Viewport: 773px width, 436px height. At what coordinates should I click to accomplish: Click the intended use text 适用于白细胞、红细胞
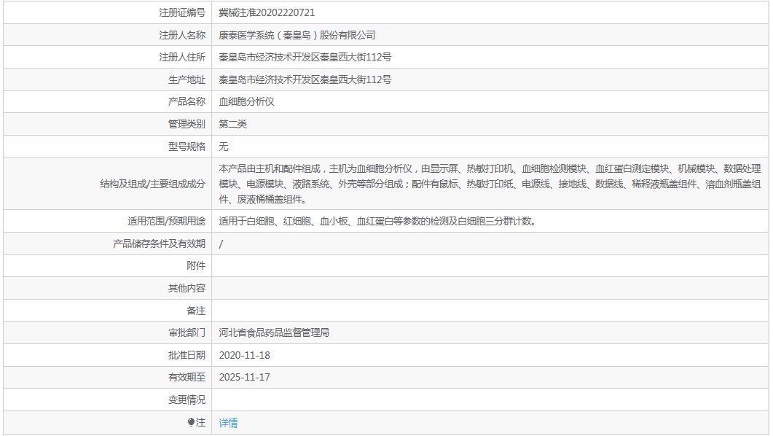[x=377, y=221]
